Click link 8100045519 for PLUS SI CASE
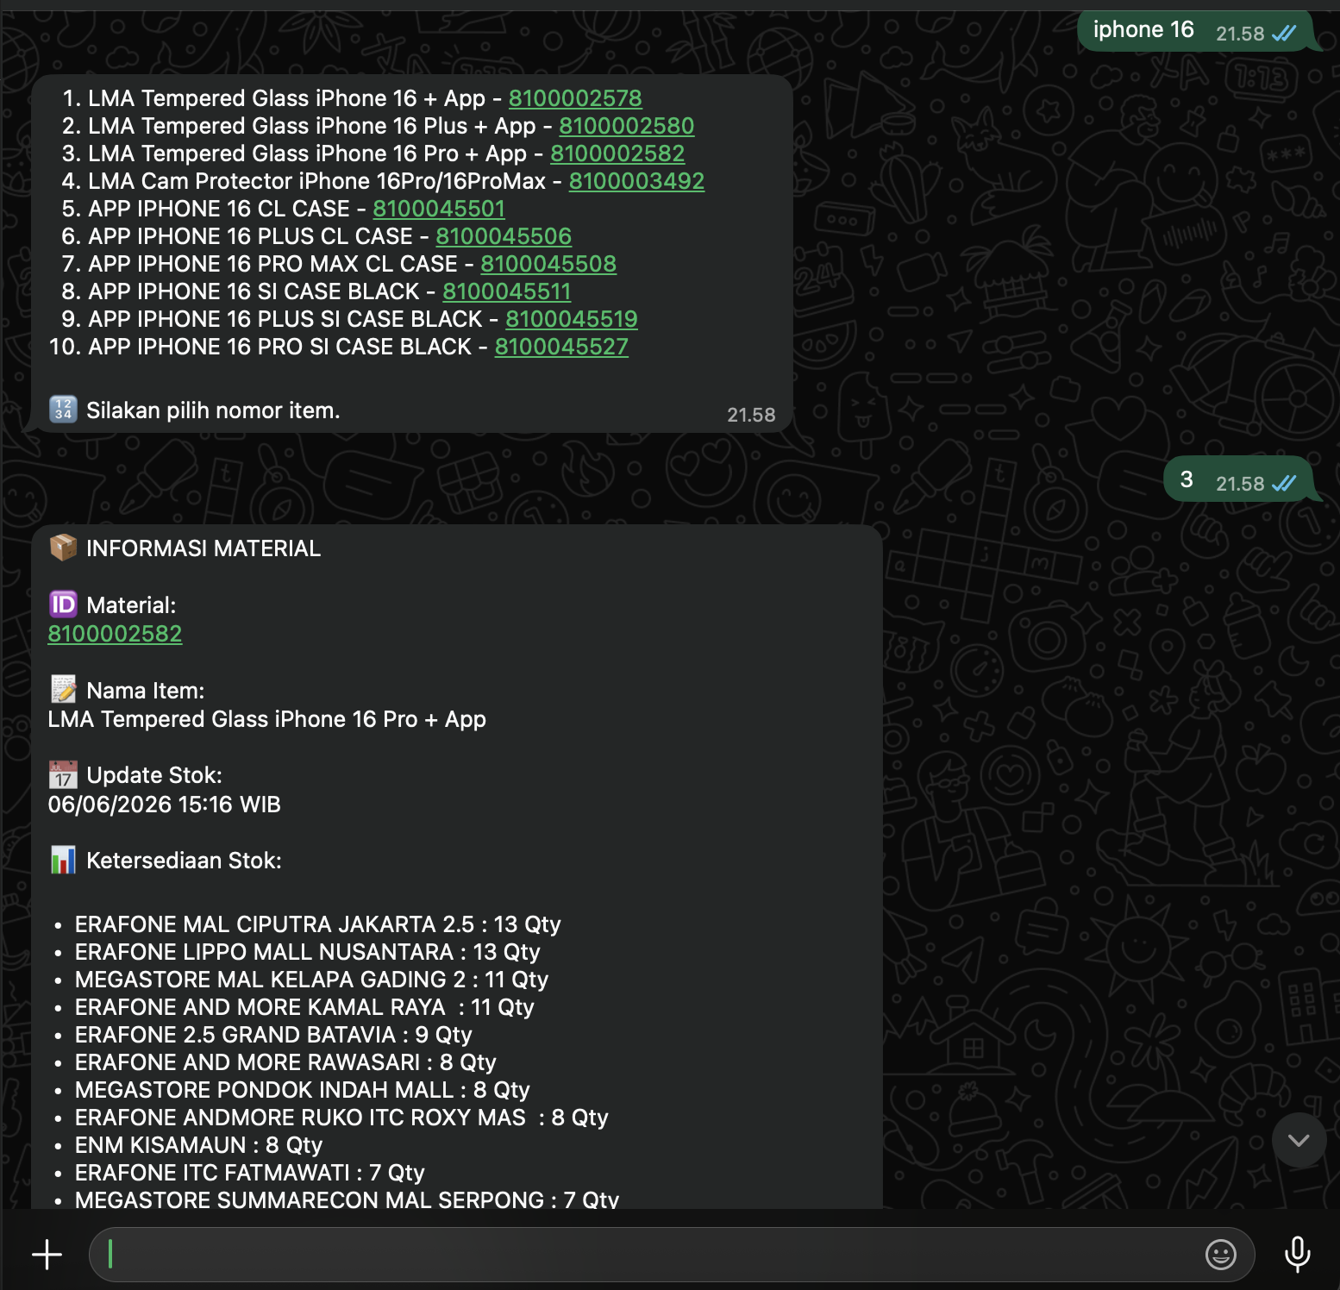This screenshot has height=1290, width=1340. pos(572,319)
